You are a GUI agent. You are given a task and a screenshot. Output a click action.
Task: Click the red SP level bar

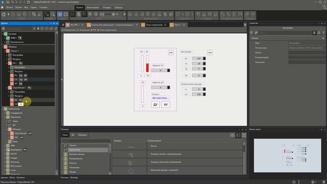pos(147,67)
